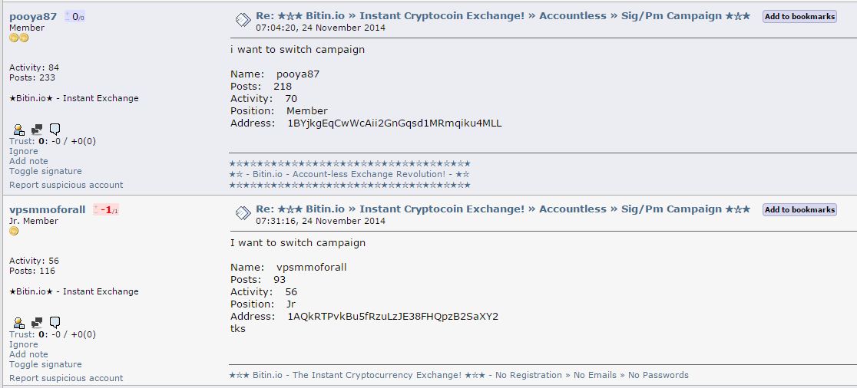This screenshot has width=857, height=388.
Task: Click pooya87's speech bubble icon
Action: 55,130
